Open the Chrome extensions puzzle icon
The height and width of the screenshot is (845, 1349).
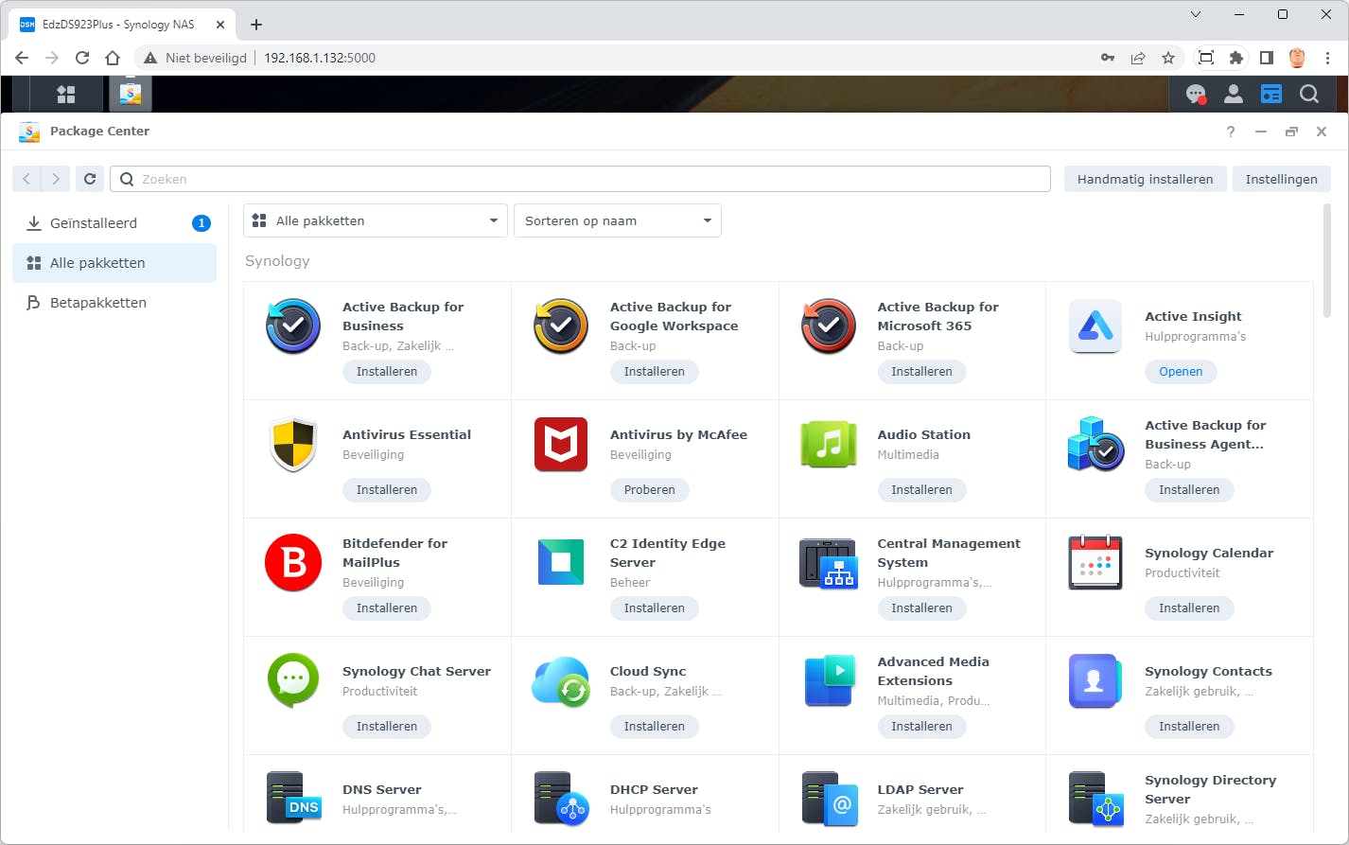pos(1236,58)
